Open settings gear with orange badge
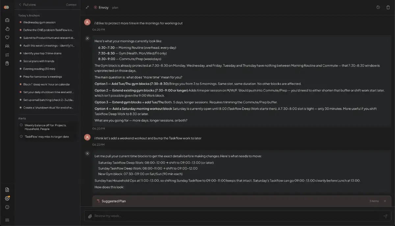 7,198
